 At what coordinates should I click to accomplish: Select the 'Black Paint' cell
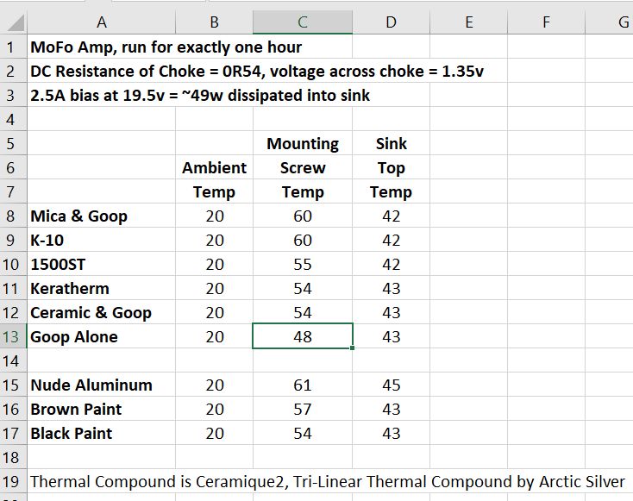point(101,434)
